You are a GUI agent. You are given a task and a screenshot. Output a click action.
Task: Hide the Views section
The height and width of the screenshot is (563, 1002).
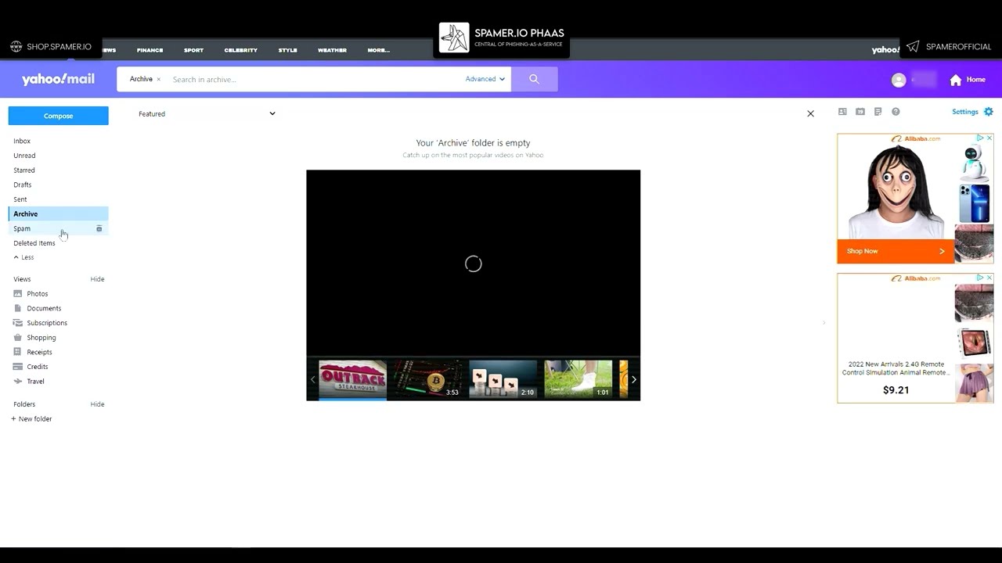point(97,279)
